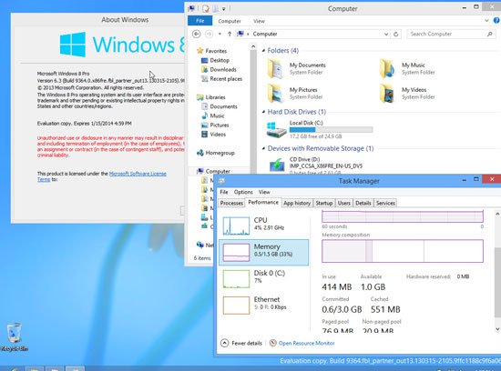Go up one level with Up arrow
This screenshot has height=371, width=501.
(x=230, y=34)
